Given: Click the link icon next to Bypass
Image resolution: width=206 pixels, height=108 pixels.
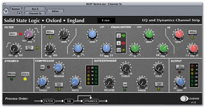Looking at the screenshot, I should tap(6, 11).
